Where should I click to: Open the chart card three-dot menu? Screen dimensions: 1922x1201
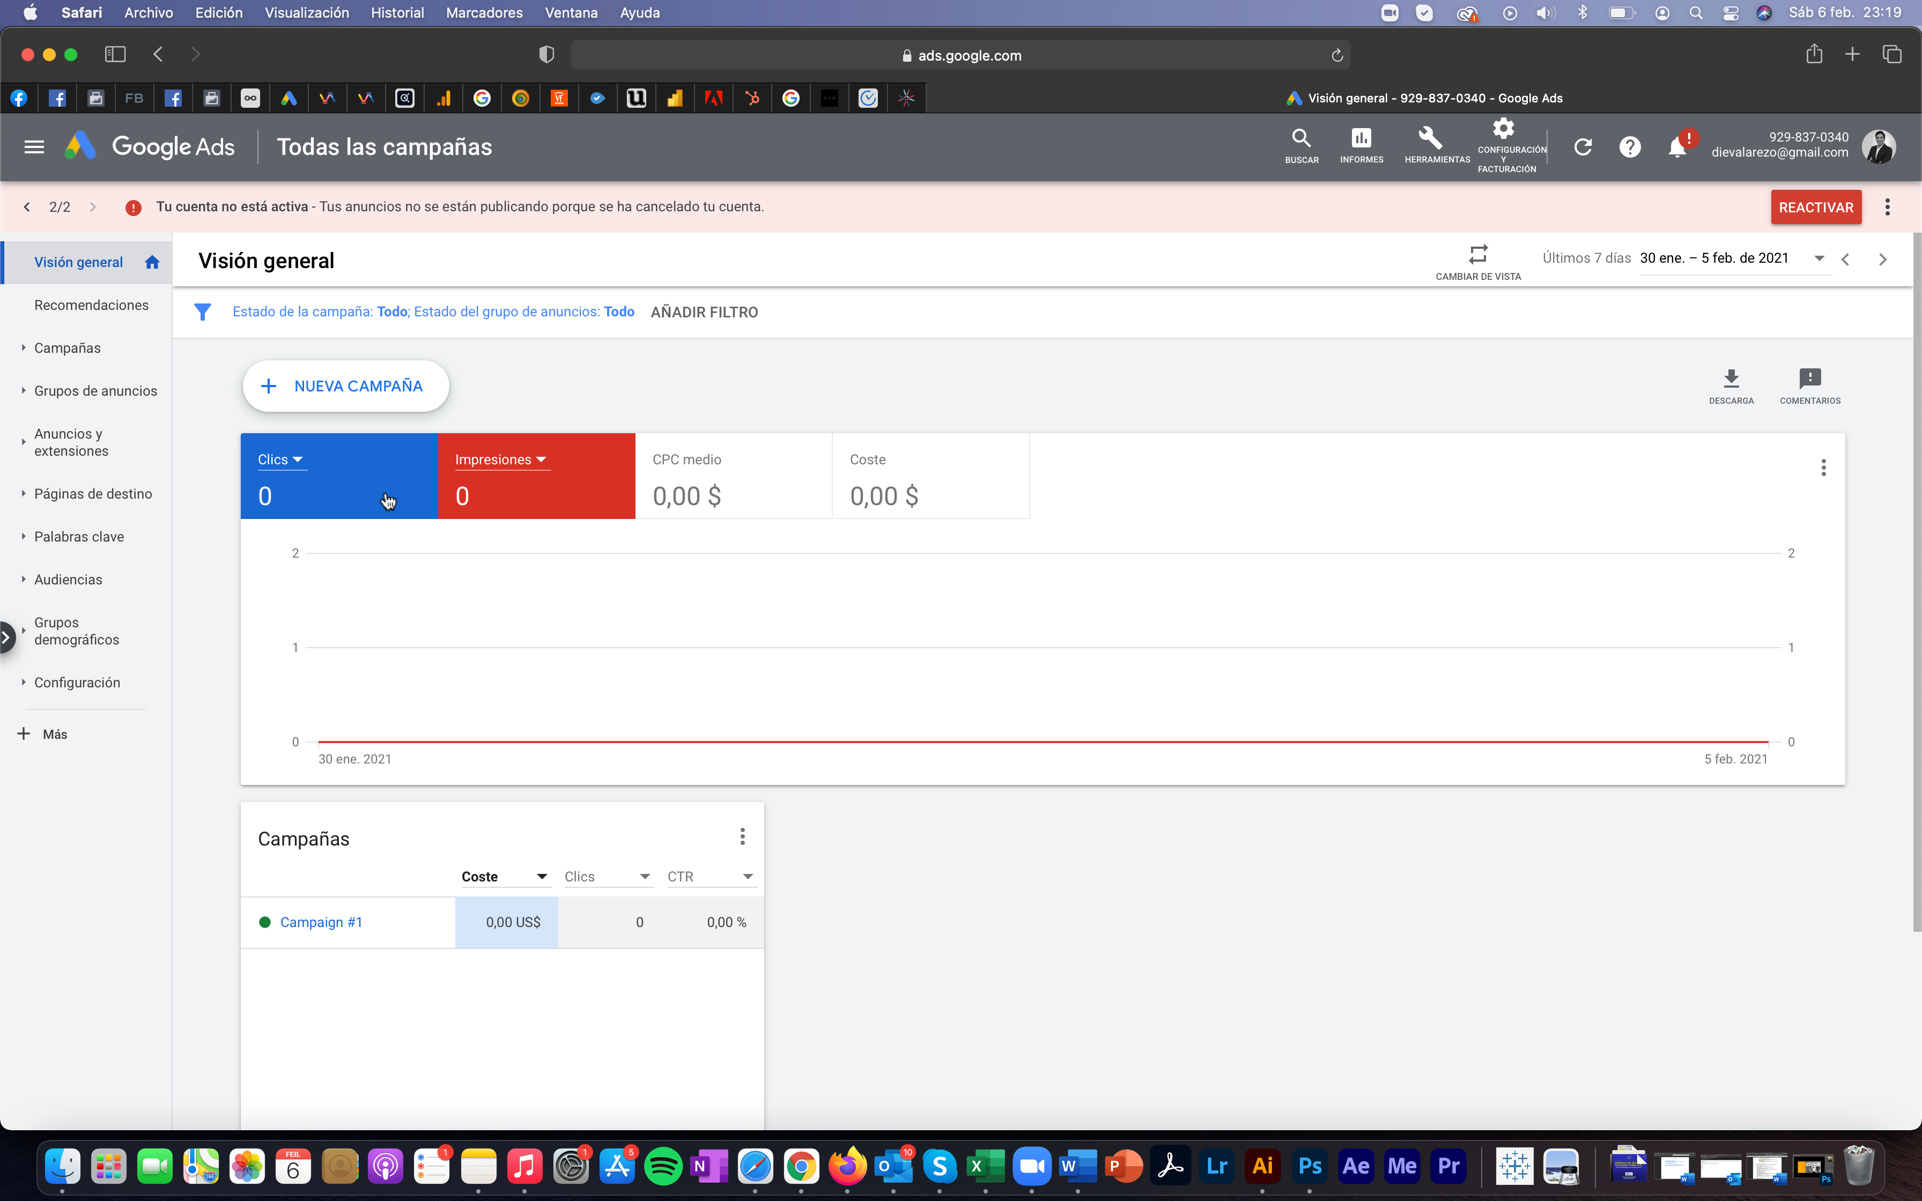pos(1823,467)
